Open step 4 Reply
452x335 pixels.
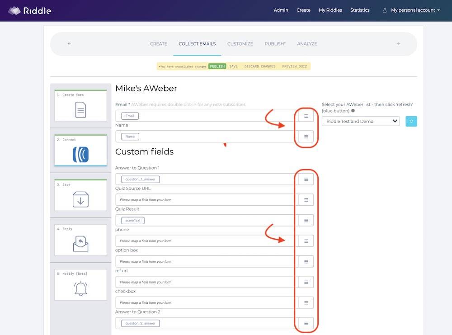tap(81, 240)
